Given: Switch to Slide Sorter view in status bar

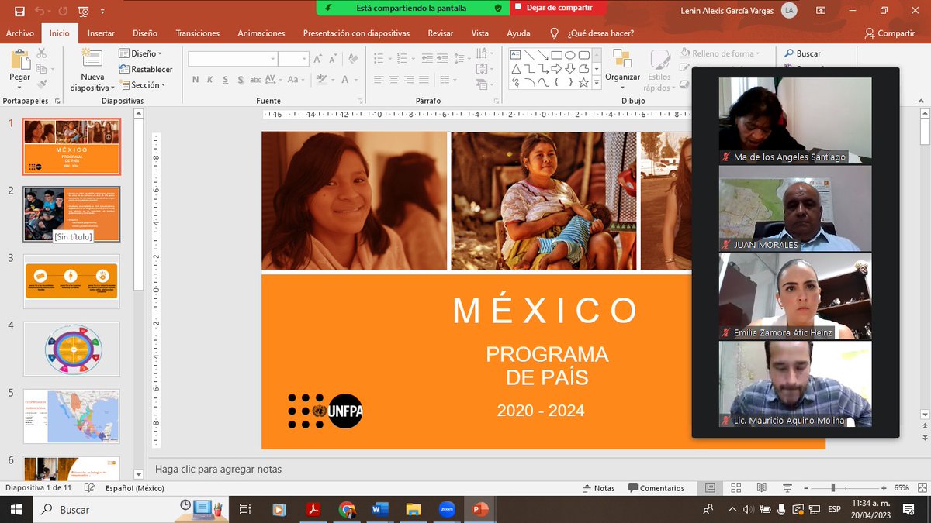Looking at the screenshot, I should pyautogui.click(x=735, y=488).
